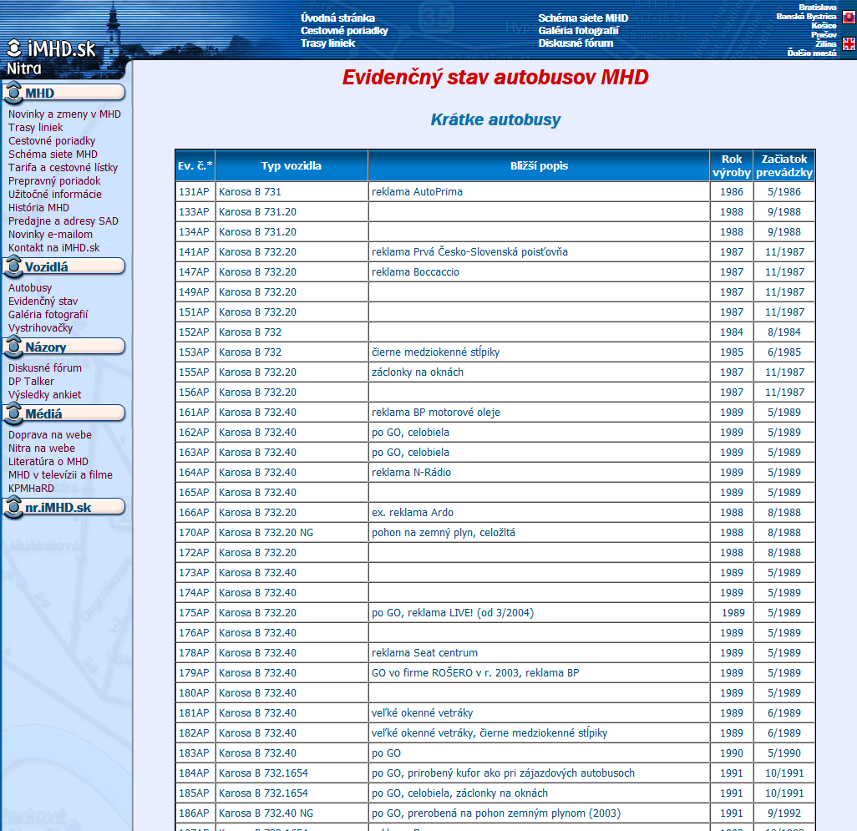The width and height of the screenshot is (857, 831).
Task: Click the Ev. č.* column header
Action: coord(195,165)
